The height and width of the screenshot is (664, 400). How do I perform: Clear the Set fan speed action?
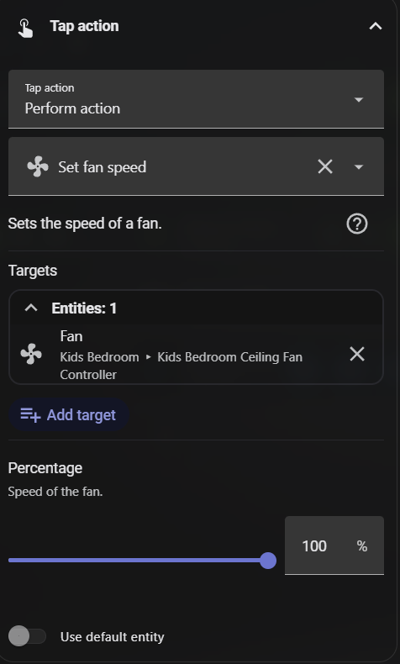click(x=325, y=166)
